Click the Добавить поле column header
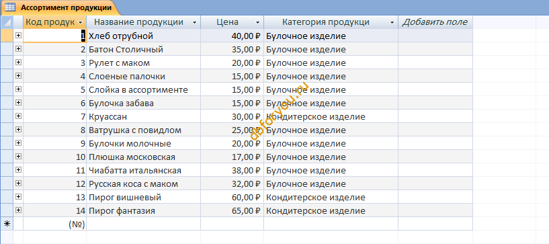549x244 pixels. pyautogui.click(x=435, y=22)
